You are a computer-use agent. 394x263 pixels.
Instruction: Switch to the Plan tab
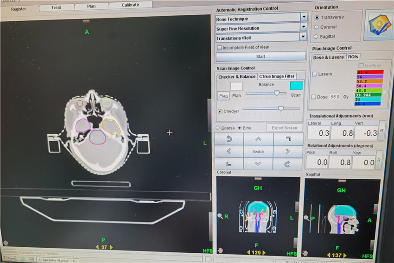click(91, 6)
